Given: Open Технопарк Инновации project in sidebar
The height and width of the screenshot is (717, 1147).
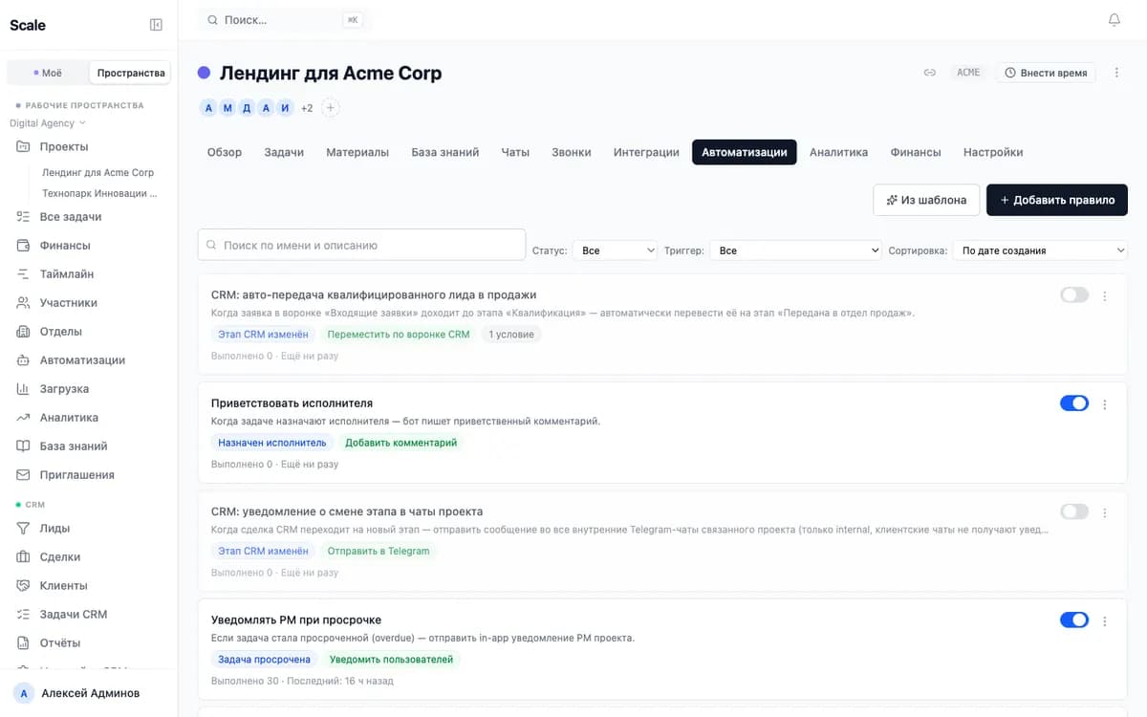Looking at the screenshot, I should 99,193.
